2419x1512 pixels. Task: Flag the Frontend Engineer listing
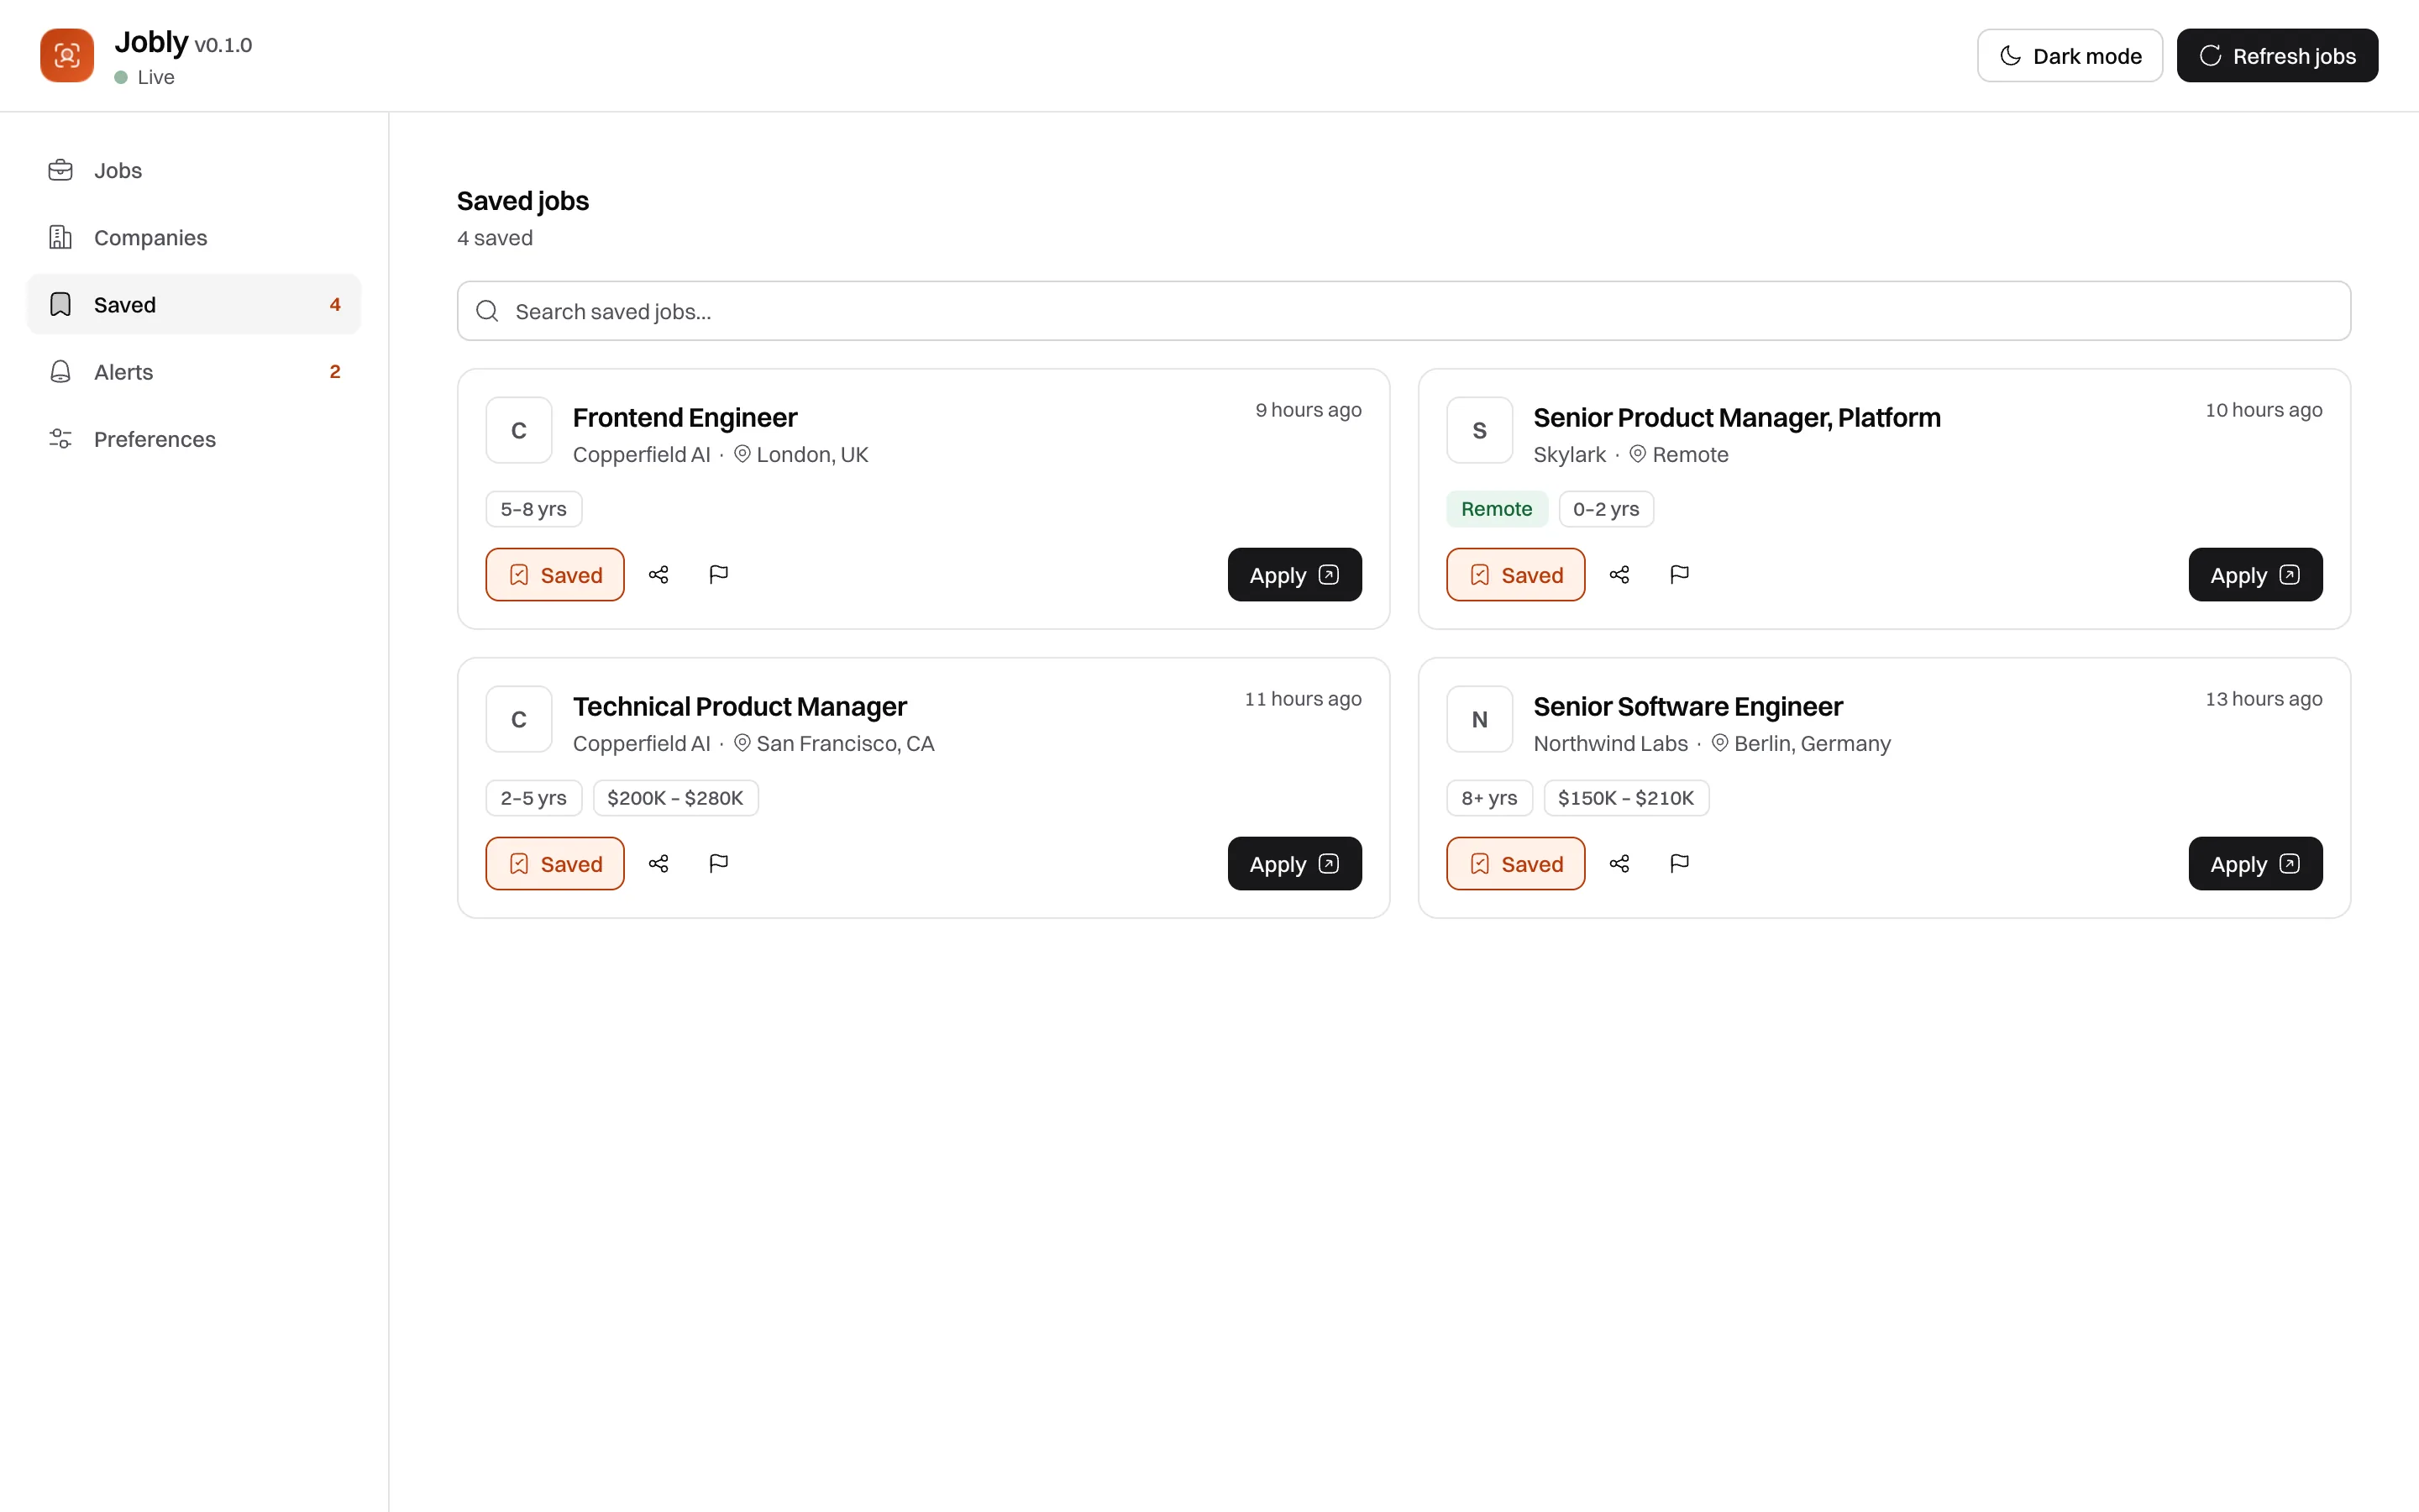(x=719, y=574)
